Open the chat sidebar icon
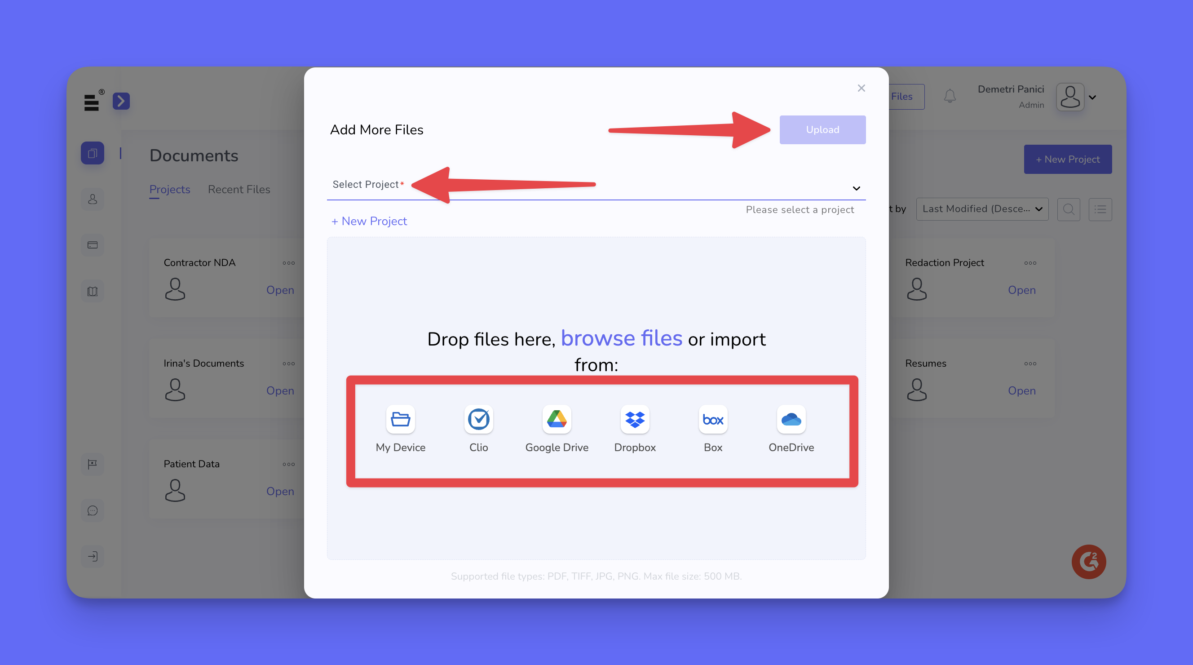The height and width of the screenshot is (665, 1193). pyautogui.click(x=92, y=510)
